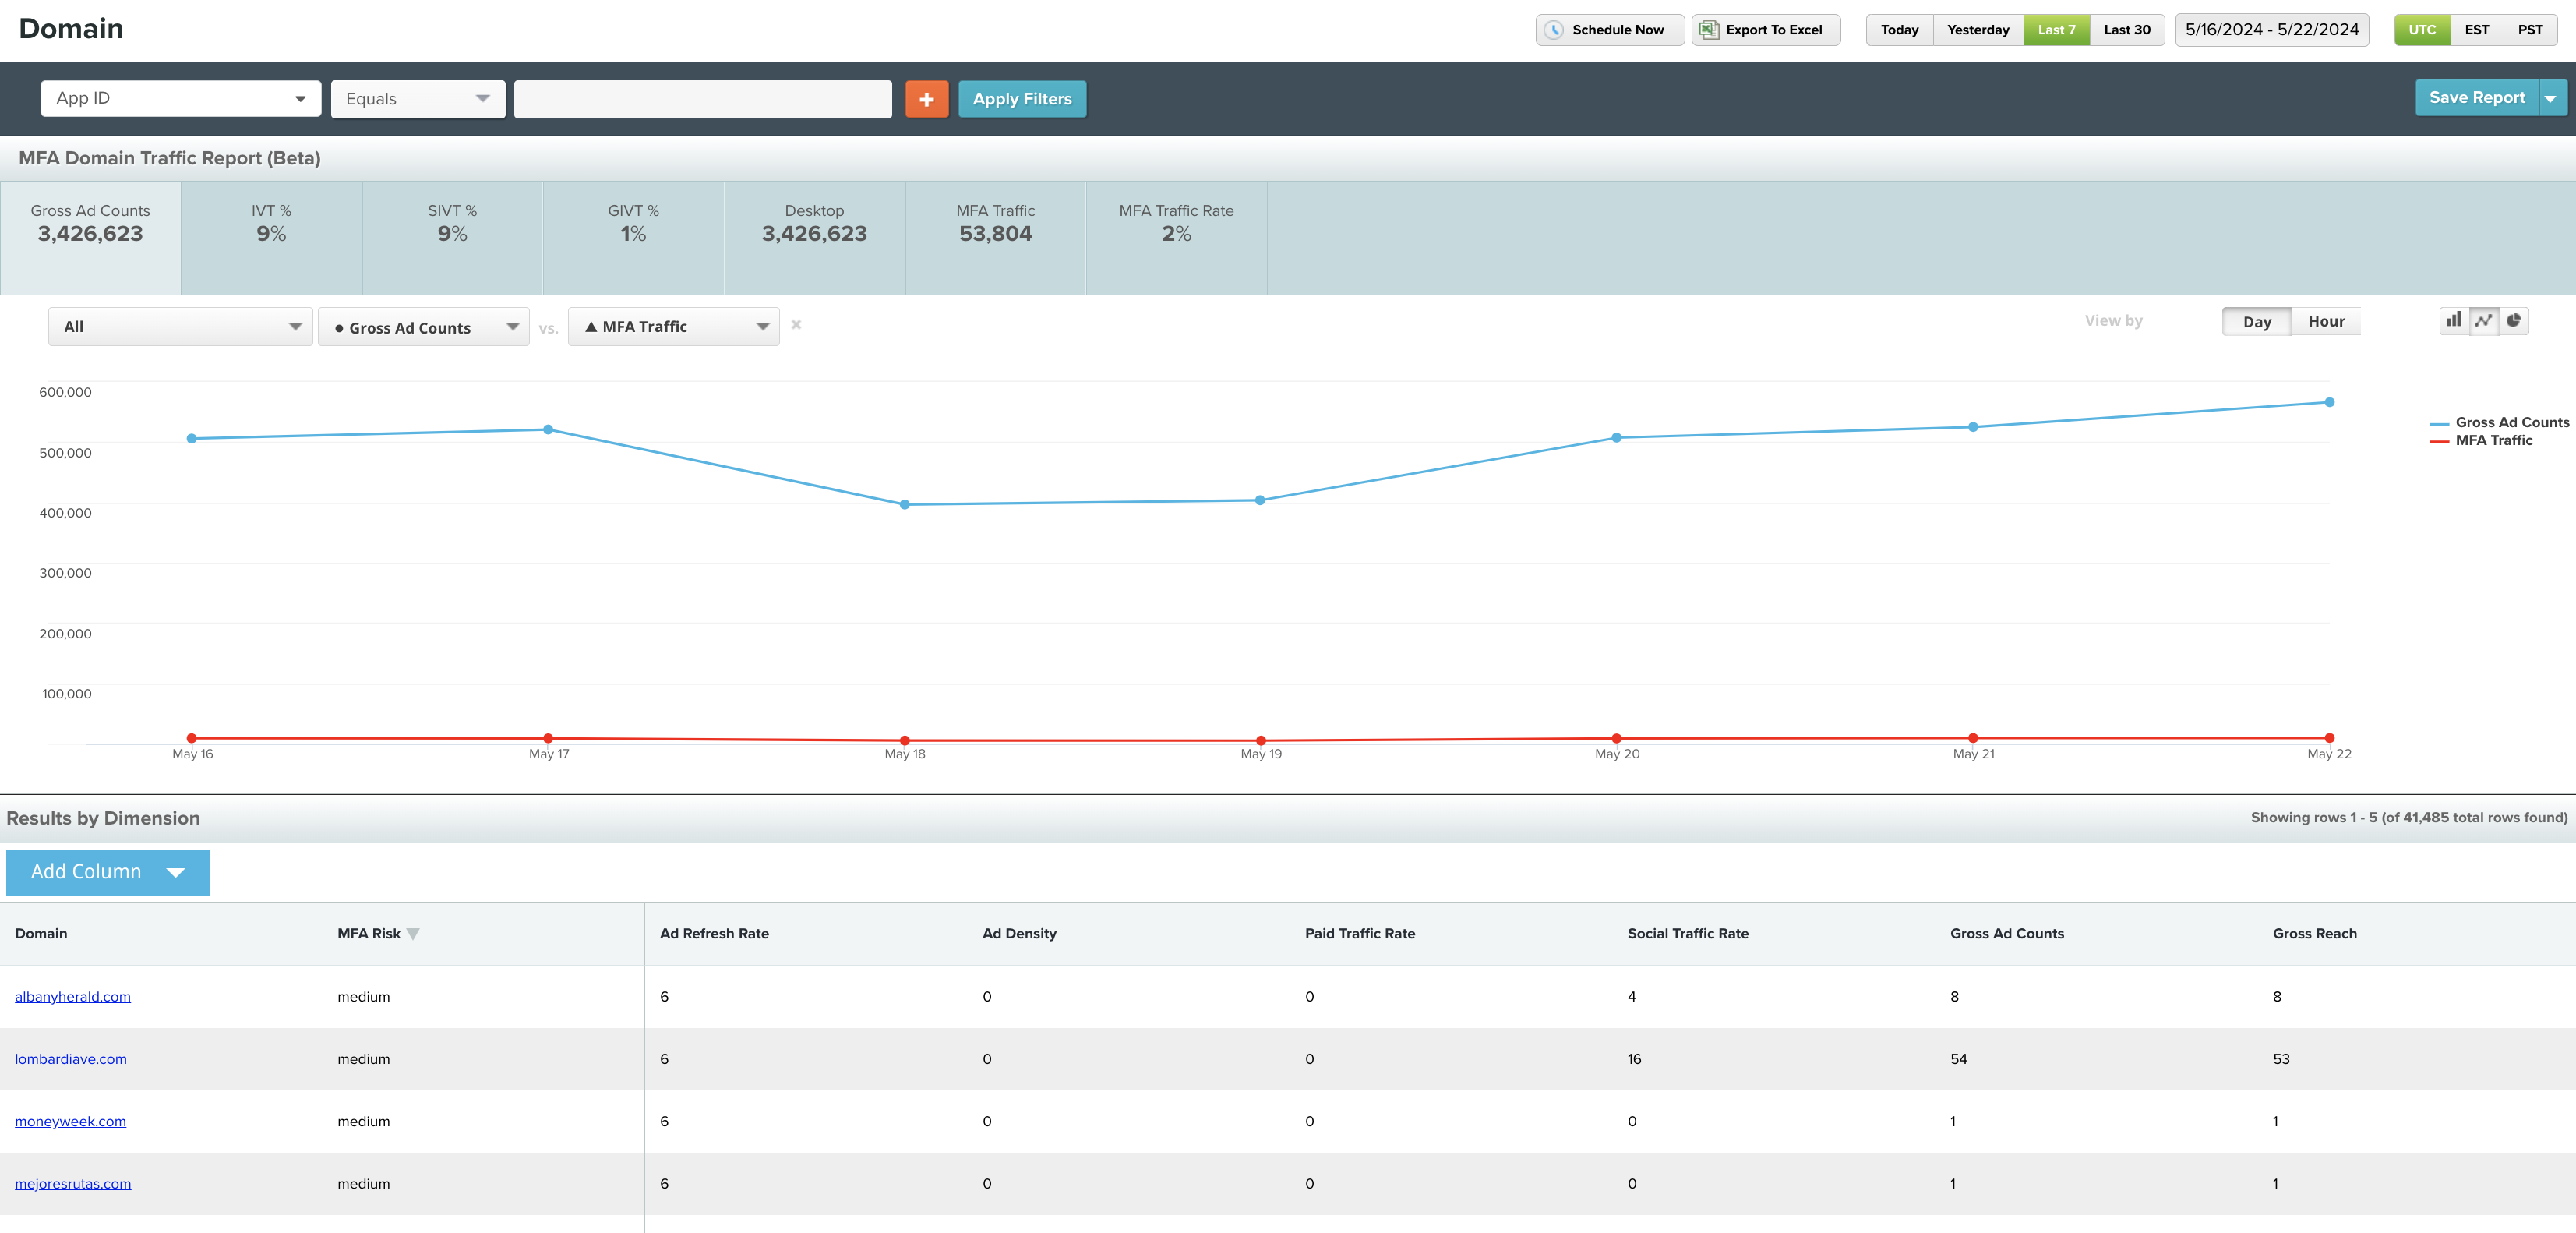Open the Add Column dropdown
The image size is (2576, 1233).
coord(108,872)
